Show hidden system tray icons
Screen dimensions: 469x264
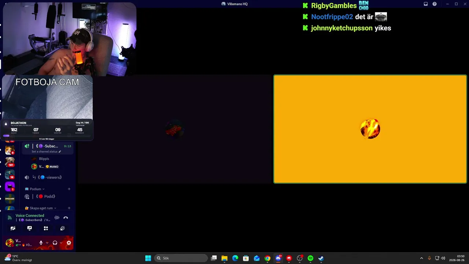click(x=421, y=258)
